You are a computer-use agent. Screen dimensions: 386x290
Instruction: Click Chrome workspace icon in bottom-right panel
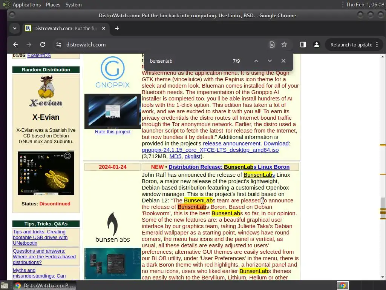click(x=343, y=285)
